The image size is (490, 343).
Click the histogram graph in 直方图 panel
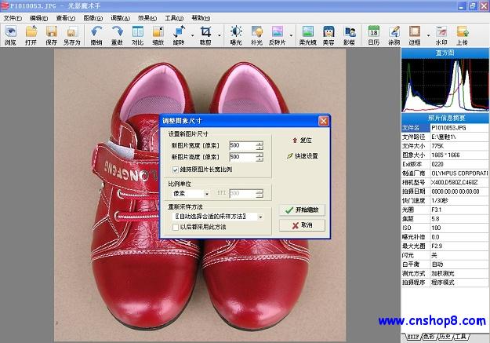click(445, 85)
